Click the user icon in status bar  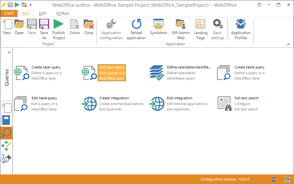274,179
